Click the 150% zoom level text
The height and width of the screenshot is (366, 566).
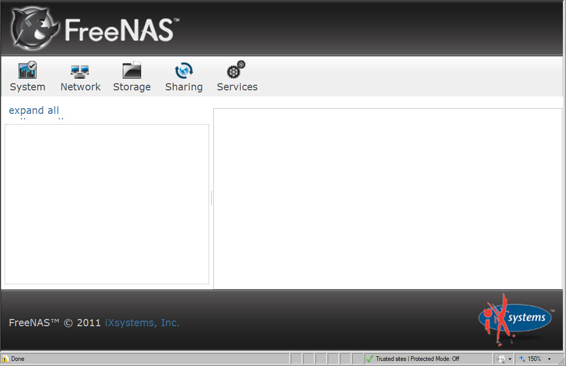point(534,359)
